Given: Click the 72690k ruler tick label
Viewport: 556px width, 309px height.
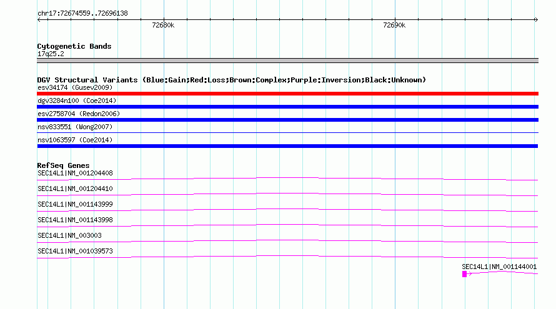Looking at the screenshot, I should click(394, 25).
